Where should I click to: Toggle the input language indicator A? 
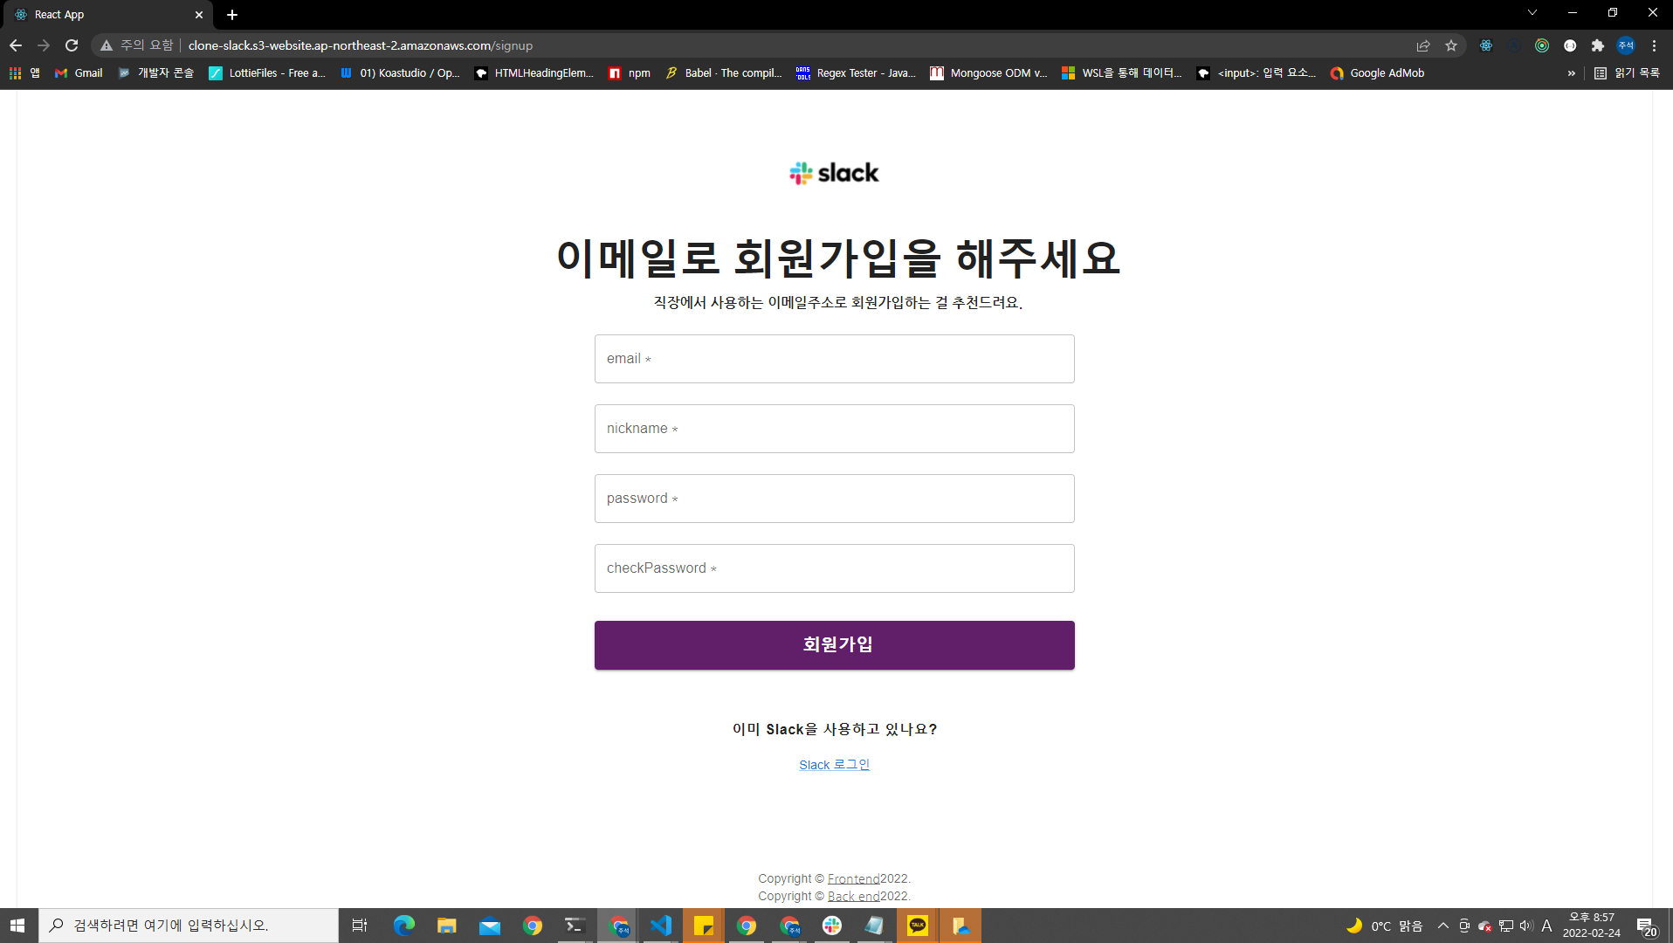coord(1546,926)
